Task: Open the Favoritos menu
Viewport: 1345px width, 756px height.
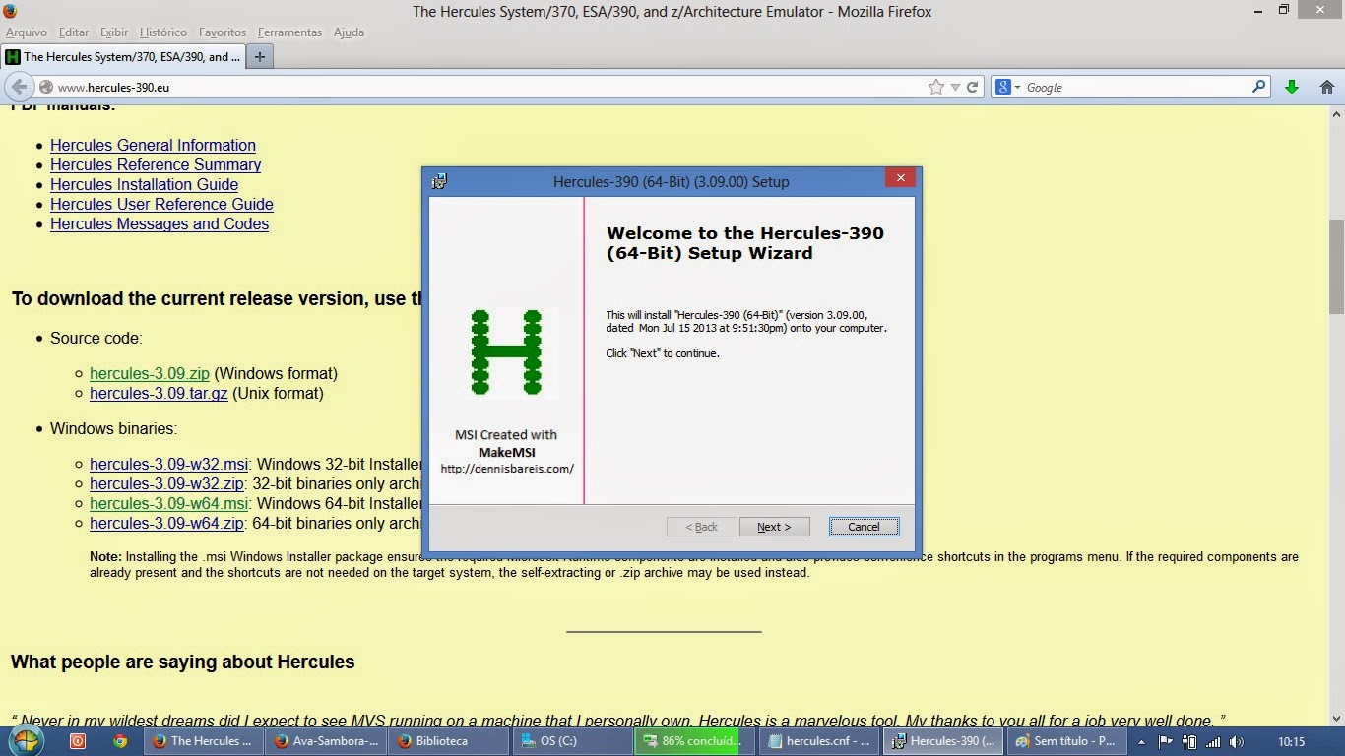Action: pos(223,32)
